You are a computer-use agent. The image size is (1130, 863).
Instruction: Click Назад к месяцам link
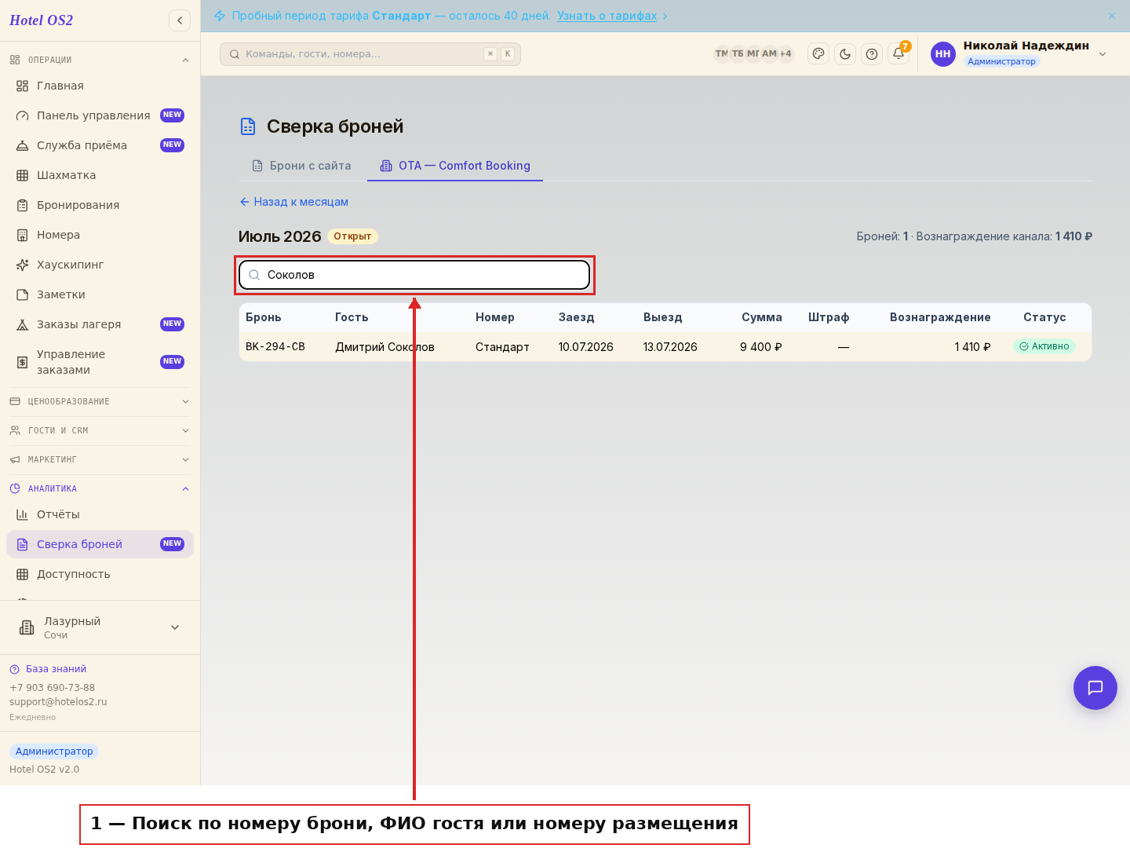(293, 202)
